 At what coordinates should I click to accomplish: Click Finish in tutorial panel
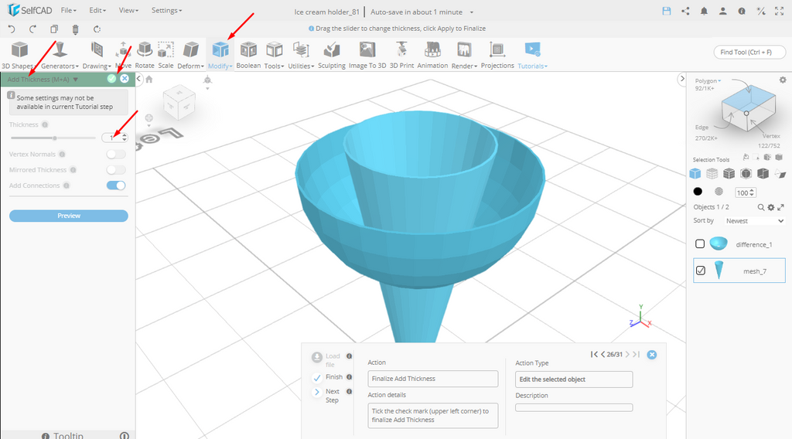point(328,377)
